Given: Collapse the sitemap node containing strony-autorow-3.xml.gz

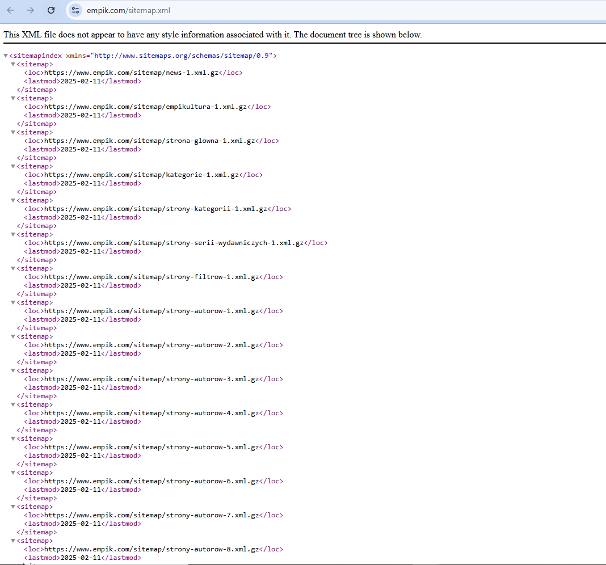Looking at the screenshot, I should (x=13, y=370).
